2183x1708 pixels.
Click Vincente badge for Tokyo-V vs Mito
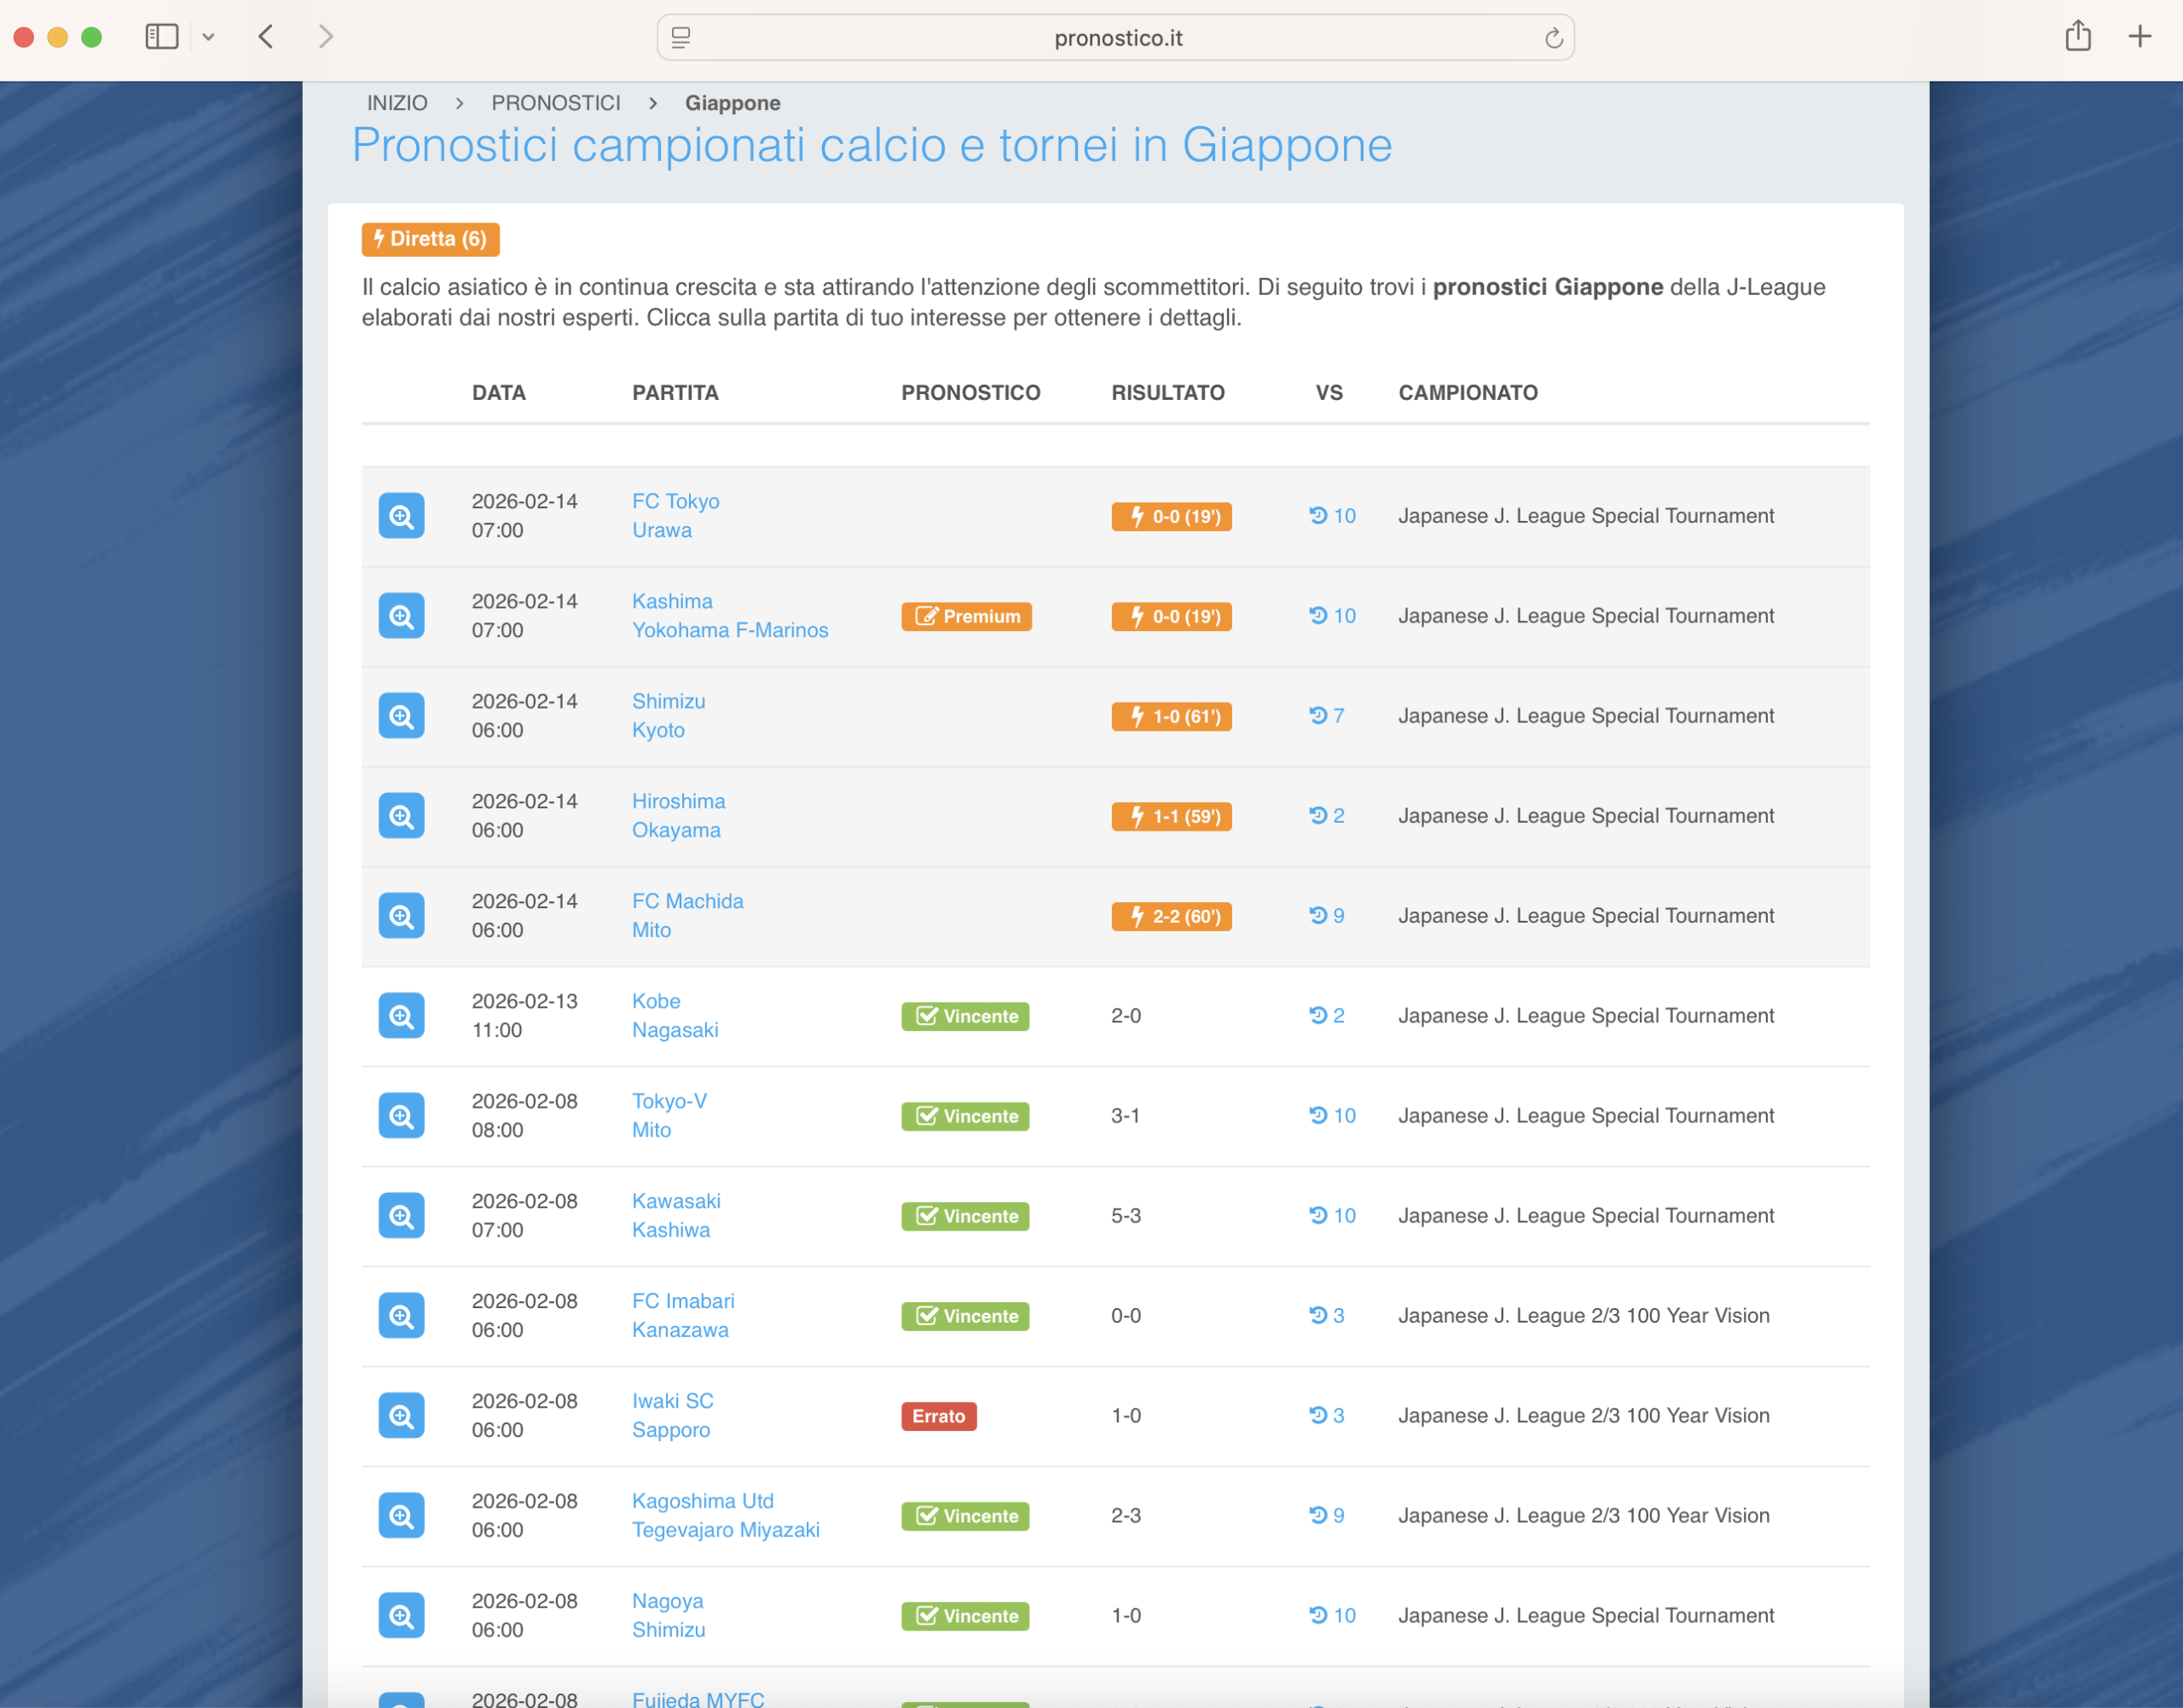[964, 1116]
